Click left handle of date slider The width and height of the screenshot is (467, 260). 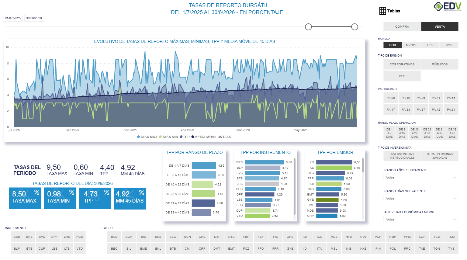tap(308, 27)
